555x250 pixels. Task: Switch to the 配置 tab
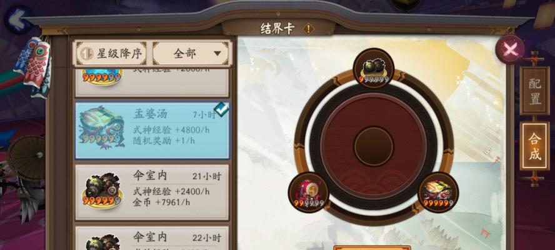click(534, 91)
